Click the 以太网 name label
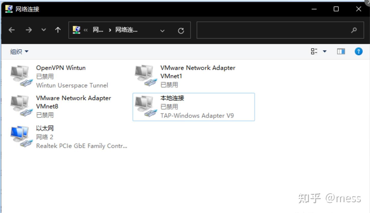The height and width of the screenshot is (213, 370). tap(45, 128)
